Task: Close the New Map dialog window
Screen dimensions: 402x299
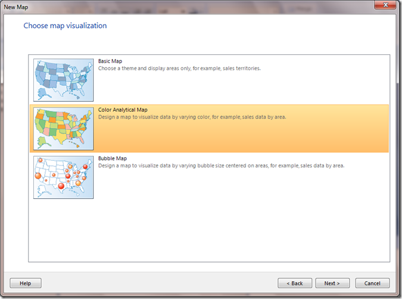Action: (385, 5)
